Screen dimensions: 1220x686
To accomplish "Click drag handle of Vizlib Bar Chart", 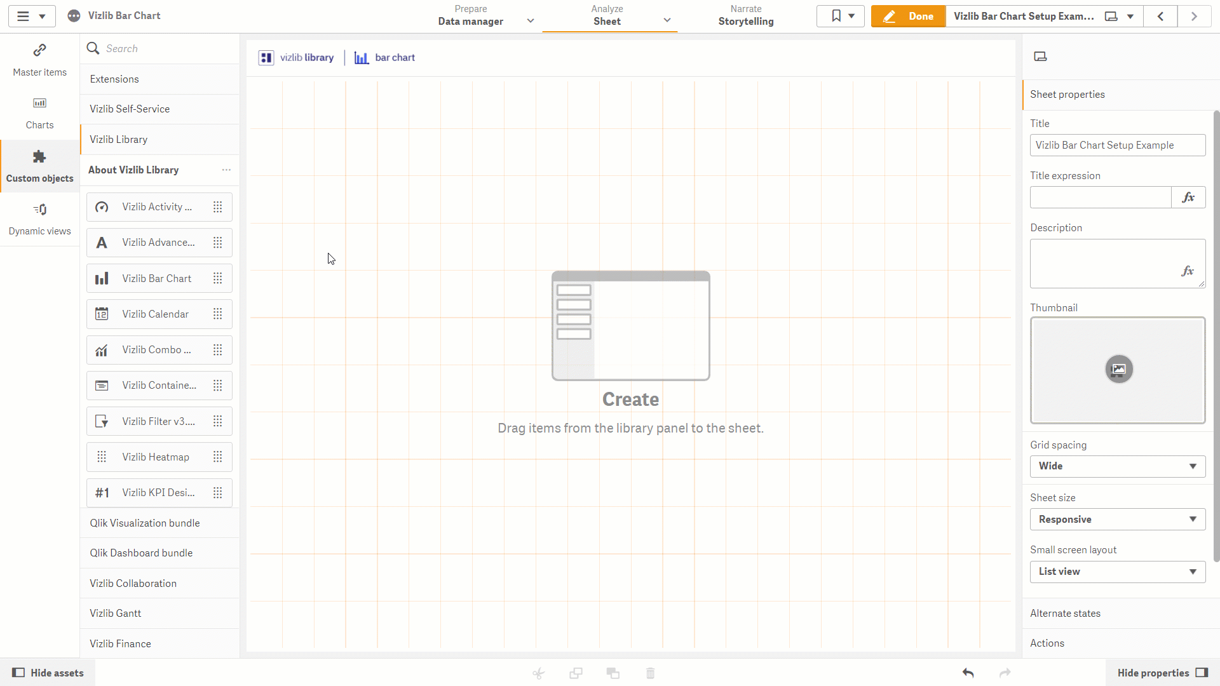I will 217,278.
